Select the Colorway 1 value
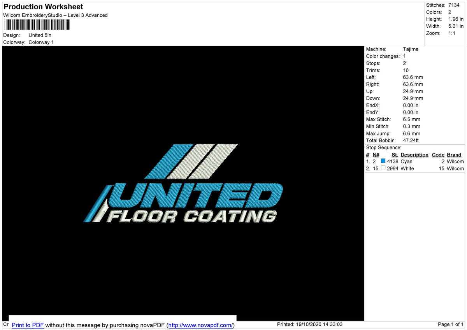 [41, 42]
